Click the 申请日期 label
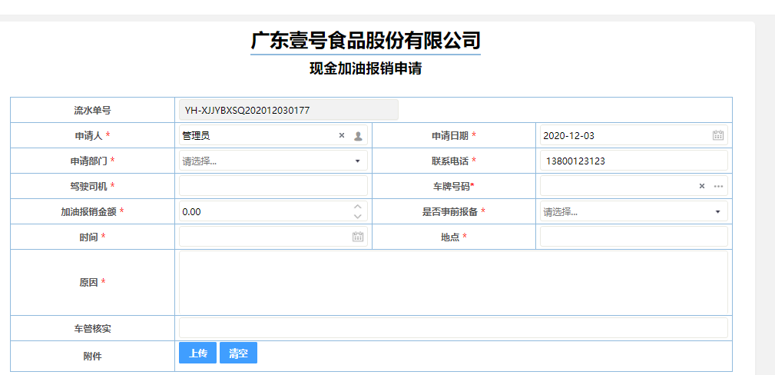The width and height of the screenshot is (775, 375). pos(450,135)
